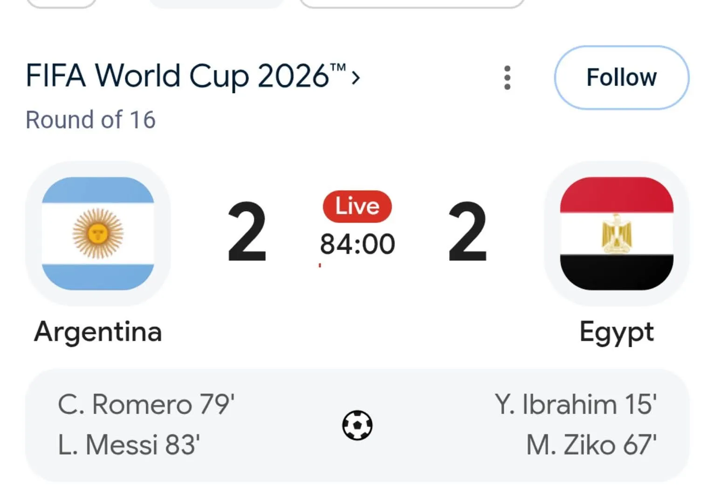Screen dimensions: 721x503
Task: Select the Round of 16 label
Action: click(x=90, y=120)
